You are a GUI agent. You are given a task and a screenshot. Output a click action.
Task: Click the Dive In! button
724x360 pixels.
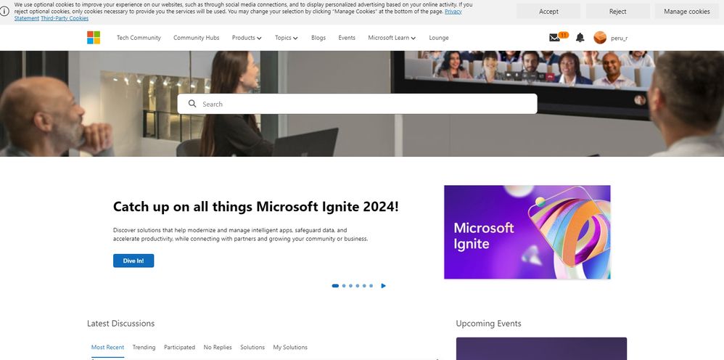133,261
